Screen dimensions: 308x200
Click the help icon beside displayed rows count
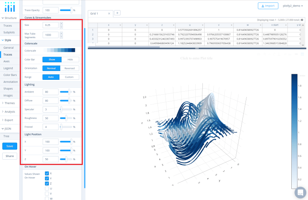(302, 20)
